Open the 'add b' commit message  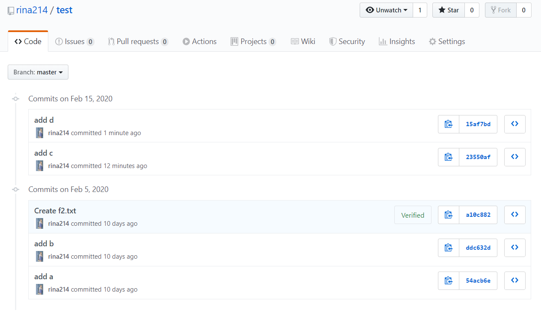click(44, 244)
